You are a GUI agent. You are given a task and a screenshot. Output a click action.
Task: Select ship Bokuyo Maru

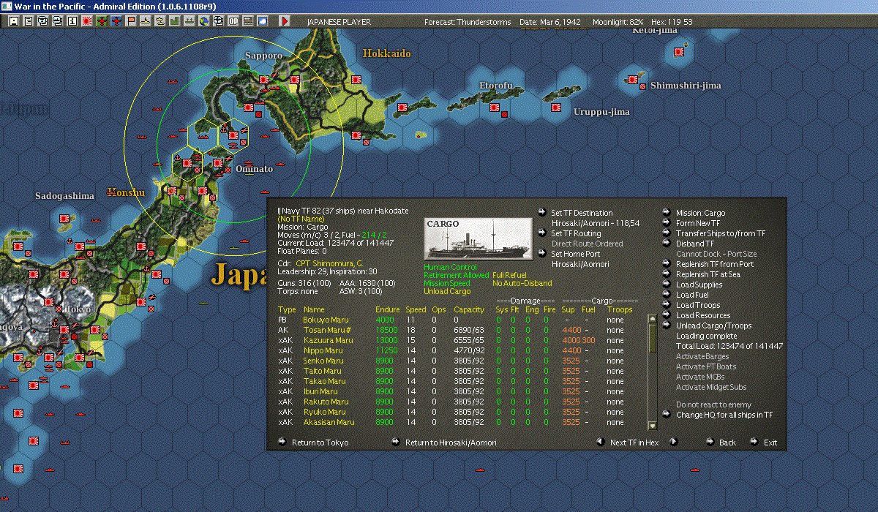[x=326, y=320]
